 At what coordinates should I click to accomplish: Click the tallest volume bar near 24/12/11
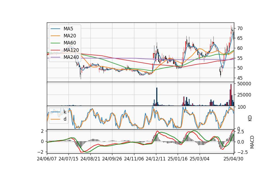coord(157,97)
